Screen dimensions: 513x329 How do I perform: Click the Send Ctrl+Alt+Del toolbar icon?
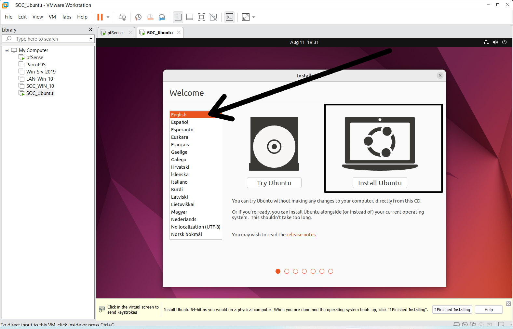click(122, 17)
